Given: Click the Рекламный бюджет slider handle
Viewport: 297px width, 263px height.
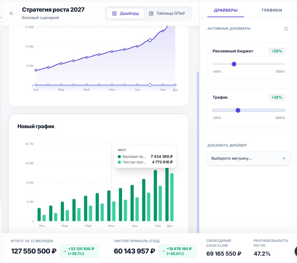Looking at the screenshot, I should 234,64.
